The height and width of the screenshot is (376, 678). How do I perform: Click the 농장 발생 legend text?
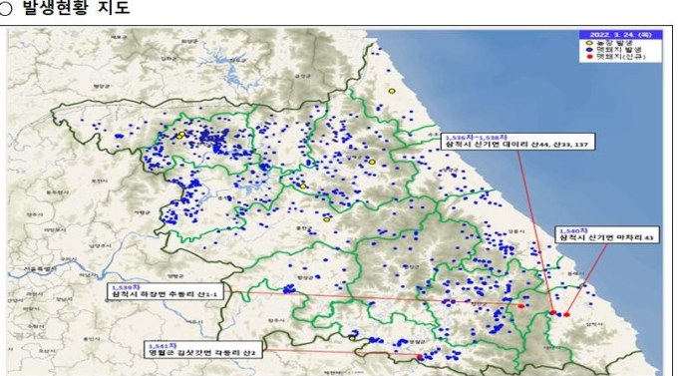click(614, 43)
